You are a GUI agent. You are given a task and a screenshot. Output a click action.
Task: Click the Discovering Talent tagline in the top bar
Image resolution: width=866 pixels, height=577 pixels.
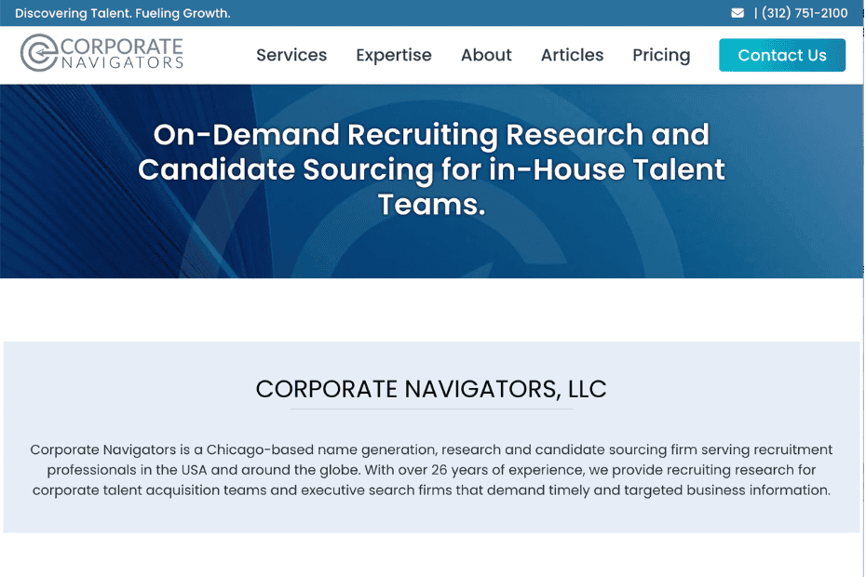click(x=123, y=13)
